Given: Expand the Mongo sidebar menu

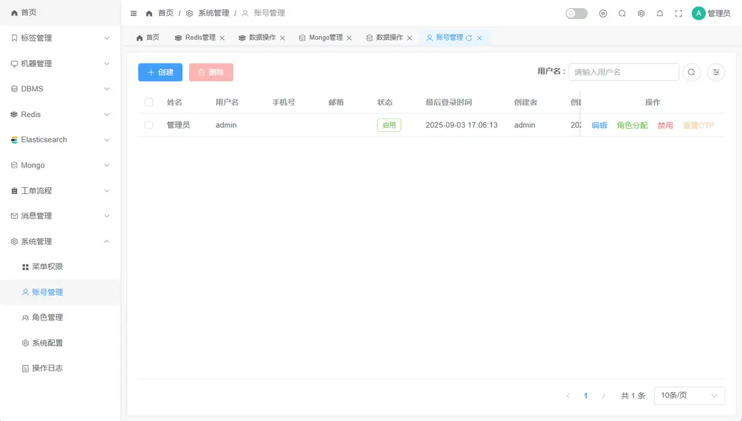Looking at the screenshot, I should 60,165.
